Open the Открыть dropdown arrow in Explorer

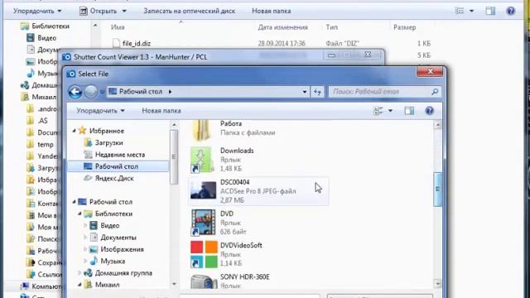click(x=124, y=11)
